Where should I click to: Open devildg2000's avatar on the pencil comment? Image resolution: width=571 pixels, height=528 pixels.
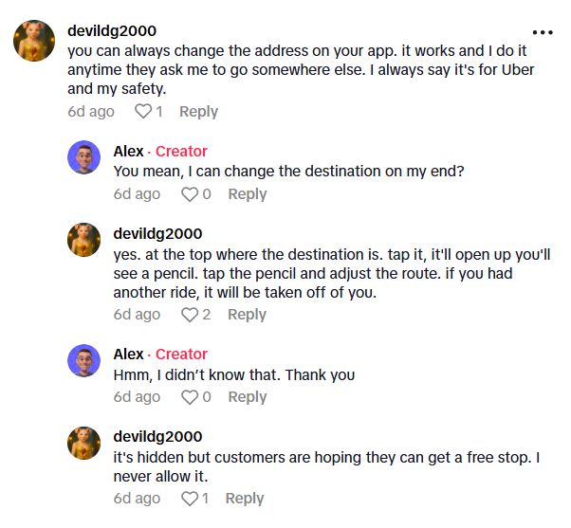[84, 240]
